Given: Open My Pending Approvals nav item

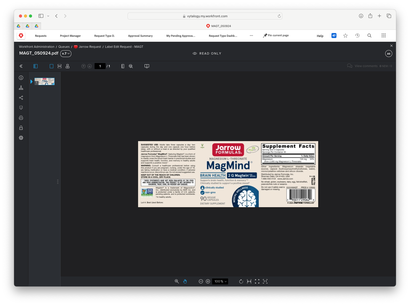Looking at the screenshot, I should click(181, 36).
